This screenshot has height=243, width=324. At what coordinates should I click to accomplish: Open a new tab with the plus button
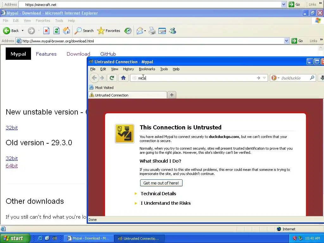point(171,95)
